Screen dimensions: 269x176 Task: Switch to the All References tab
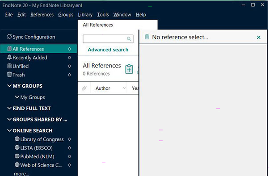98,25
